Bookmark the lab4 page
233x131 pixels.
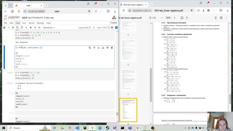[89, 11]
